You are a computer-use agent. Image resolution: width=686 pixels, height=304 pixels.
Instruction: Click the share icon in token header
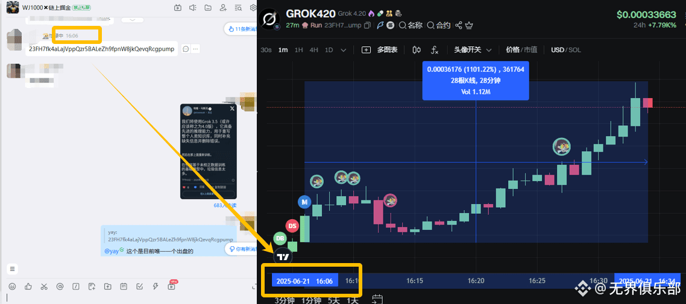(459, 25)
